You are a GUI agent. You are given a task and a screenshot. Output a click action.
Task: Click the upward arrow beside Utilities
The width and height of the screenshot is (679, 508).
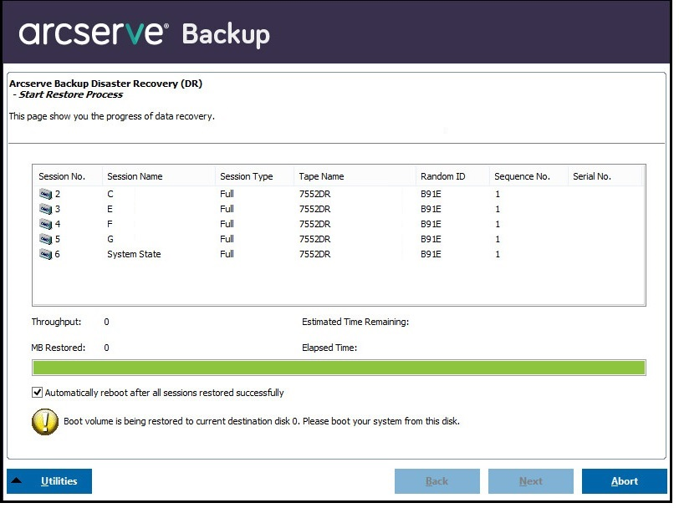(x=18, y=480)
